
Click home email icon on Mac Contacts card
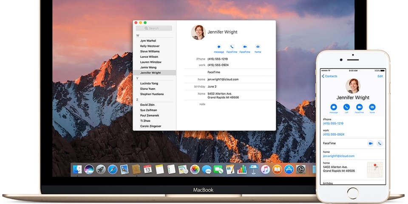coord(258,47)
